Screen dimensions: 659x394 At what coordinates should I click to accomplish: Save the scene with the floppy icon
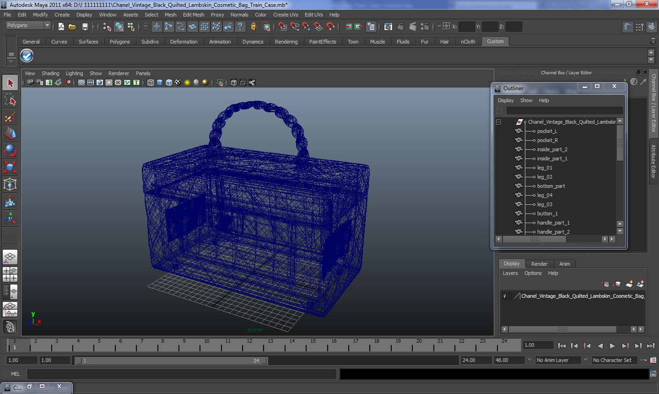click(85, 27)
